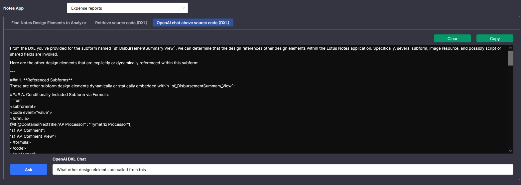Click the line '<code event="value">'
Screen dimensions: 521x185
(x=31, y=113)
